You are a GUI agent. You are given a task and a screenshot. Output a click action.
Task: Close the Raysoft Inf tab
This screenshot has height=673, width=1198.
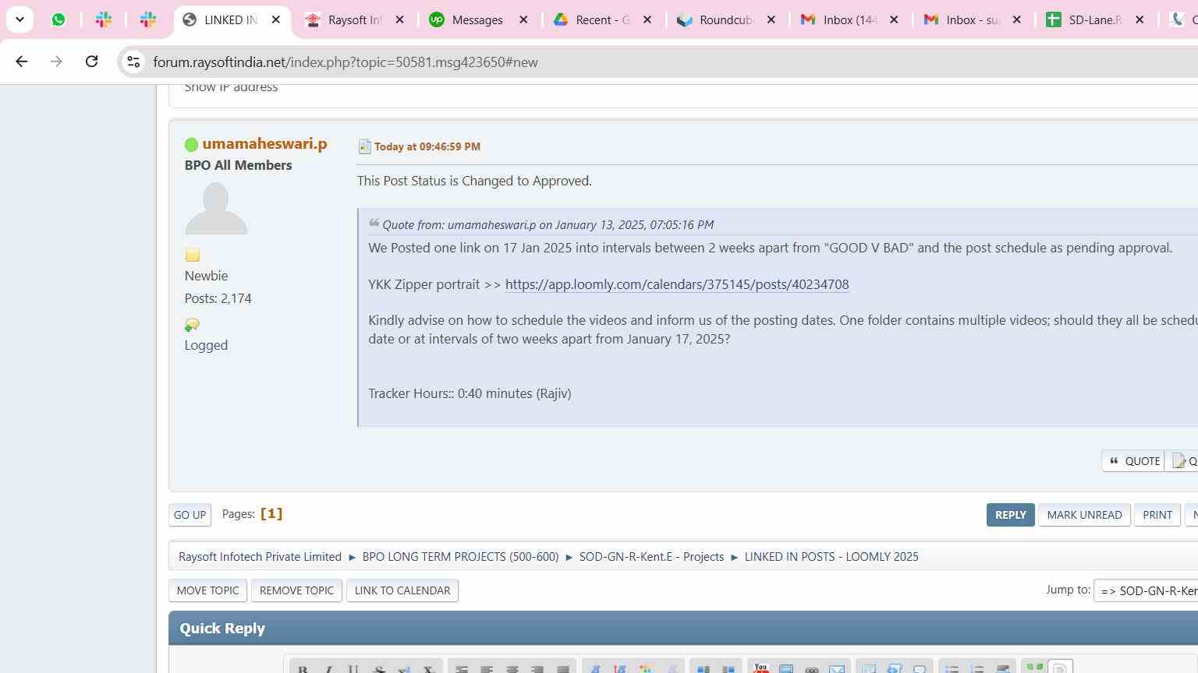400,20
